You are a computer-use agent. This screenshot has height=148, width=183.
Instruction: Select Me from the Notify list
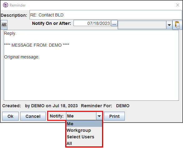[x=84, y=124]
